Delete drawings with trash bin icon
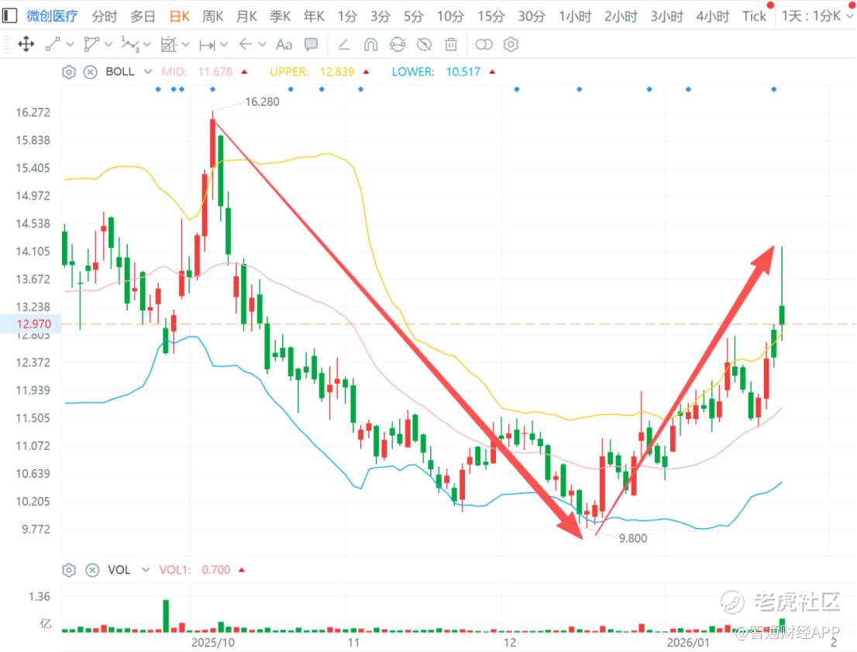 [451, 44]
